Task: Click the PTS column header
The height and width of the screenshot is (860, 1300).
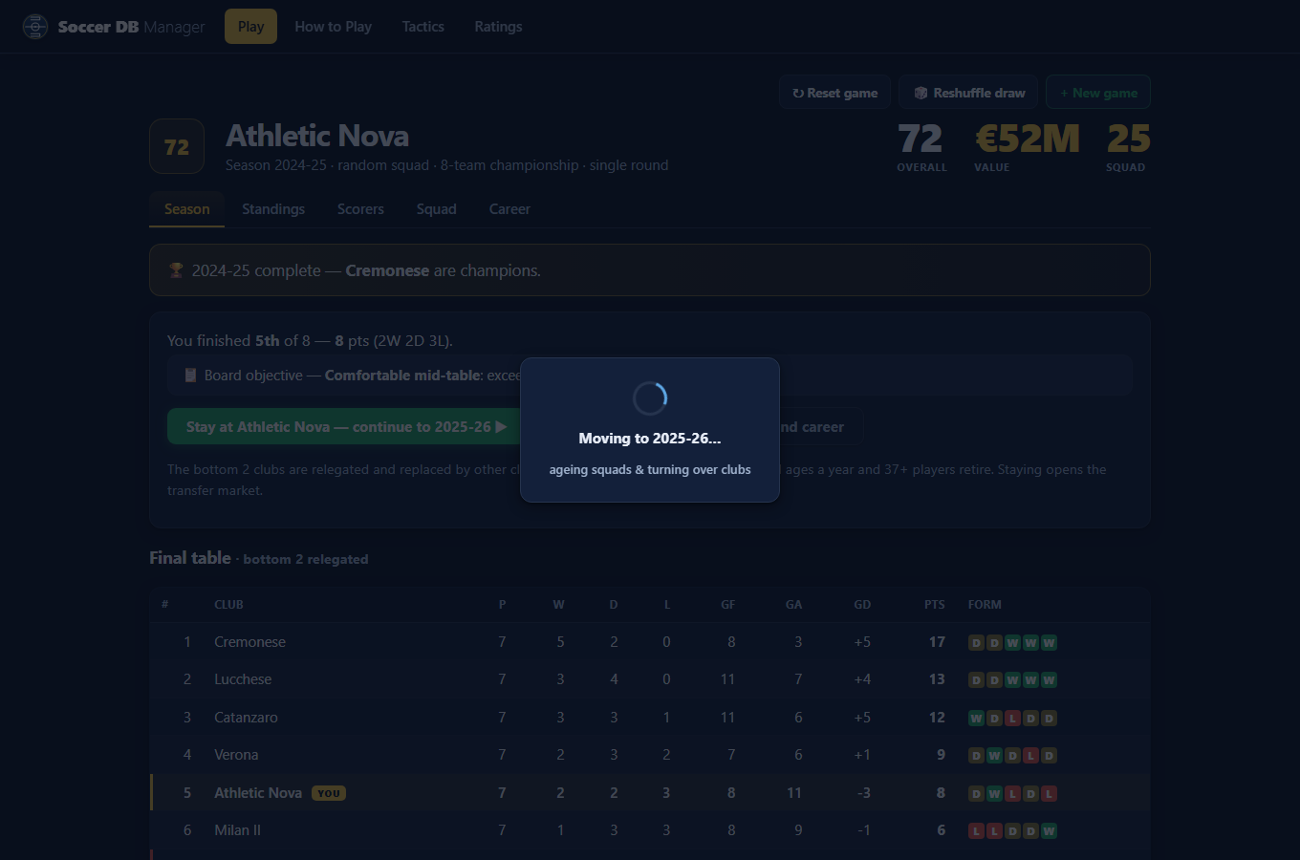Action: point(934,605)
